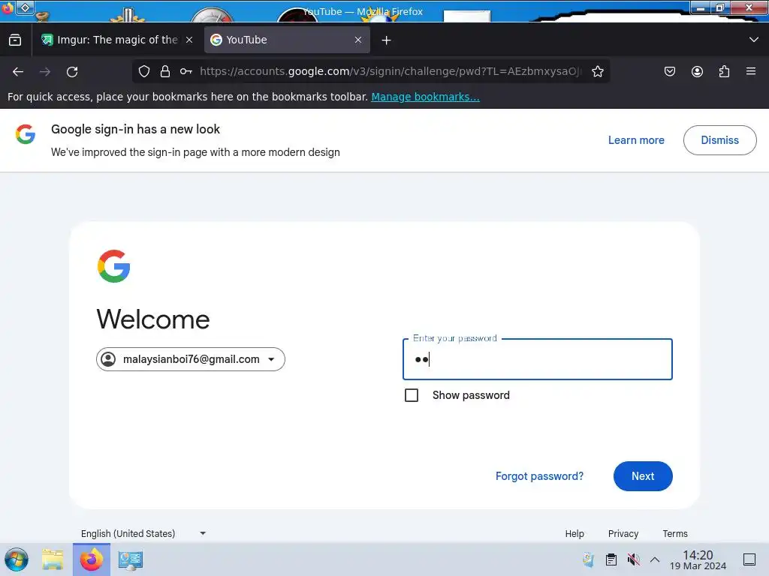
Task: Click the Google logo in banner
Action: click(x=26, y=134)
